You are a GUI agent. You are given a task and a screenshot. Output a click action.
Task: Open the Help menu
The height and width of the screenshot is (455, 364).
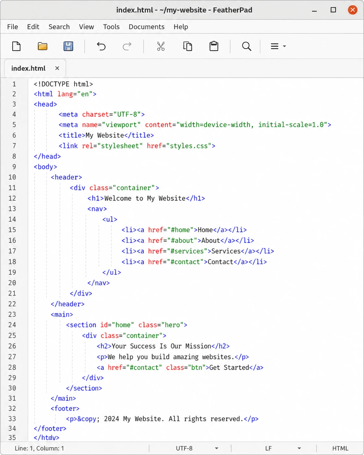pyautogui.click(x=181, y=27)
